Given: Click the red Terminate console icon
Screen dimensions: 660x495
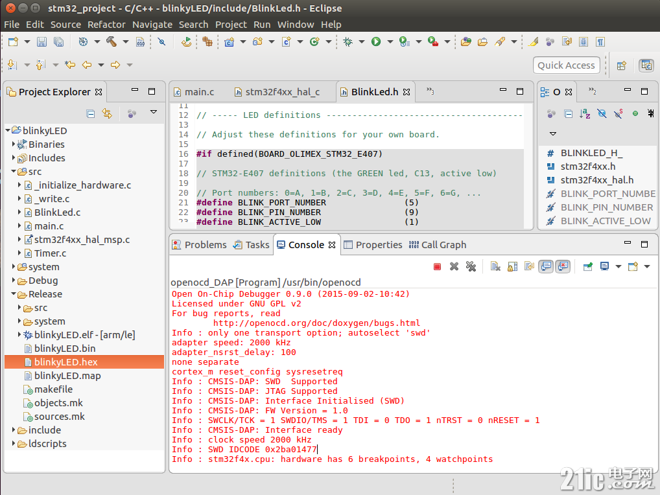Looking at the screenshot, I should (438, 266).
